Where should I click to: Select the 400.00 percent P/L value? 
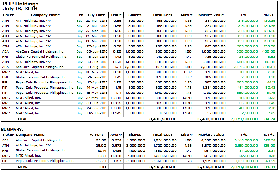[269, 52]
